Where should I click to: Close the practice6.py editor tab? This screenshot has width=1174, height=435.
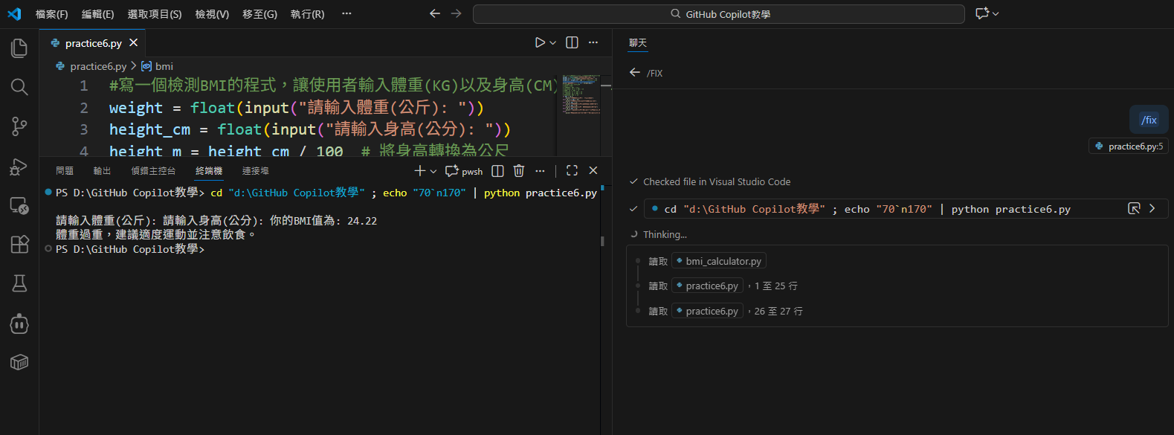tap(134, 43)
